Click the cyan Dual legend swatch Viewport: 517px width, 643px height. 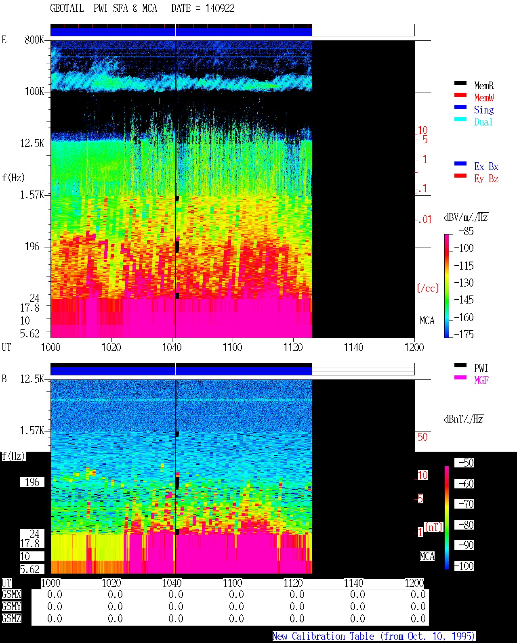460,119
